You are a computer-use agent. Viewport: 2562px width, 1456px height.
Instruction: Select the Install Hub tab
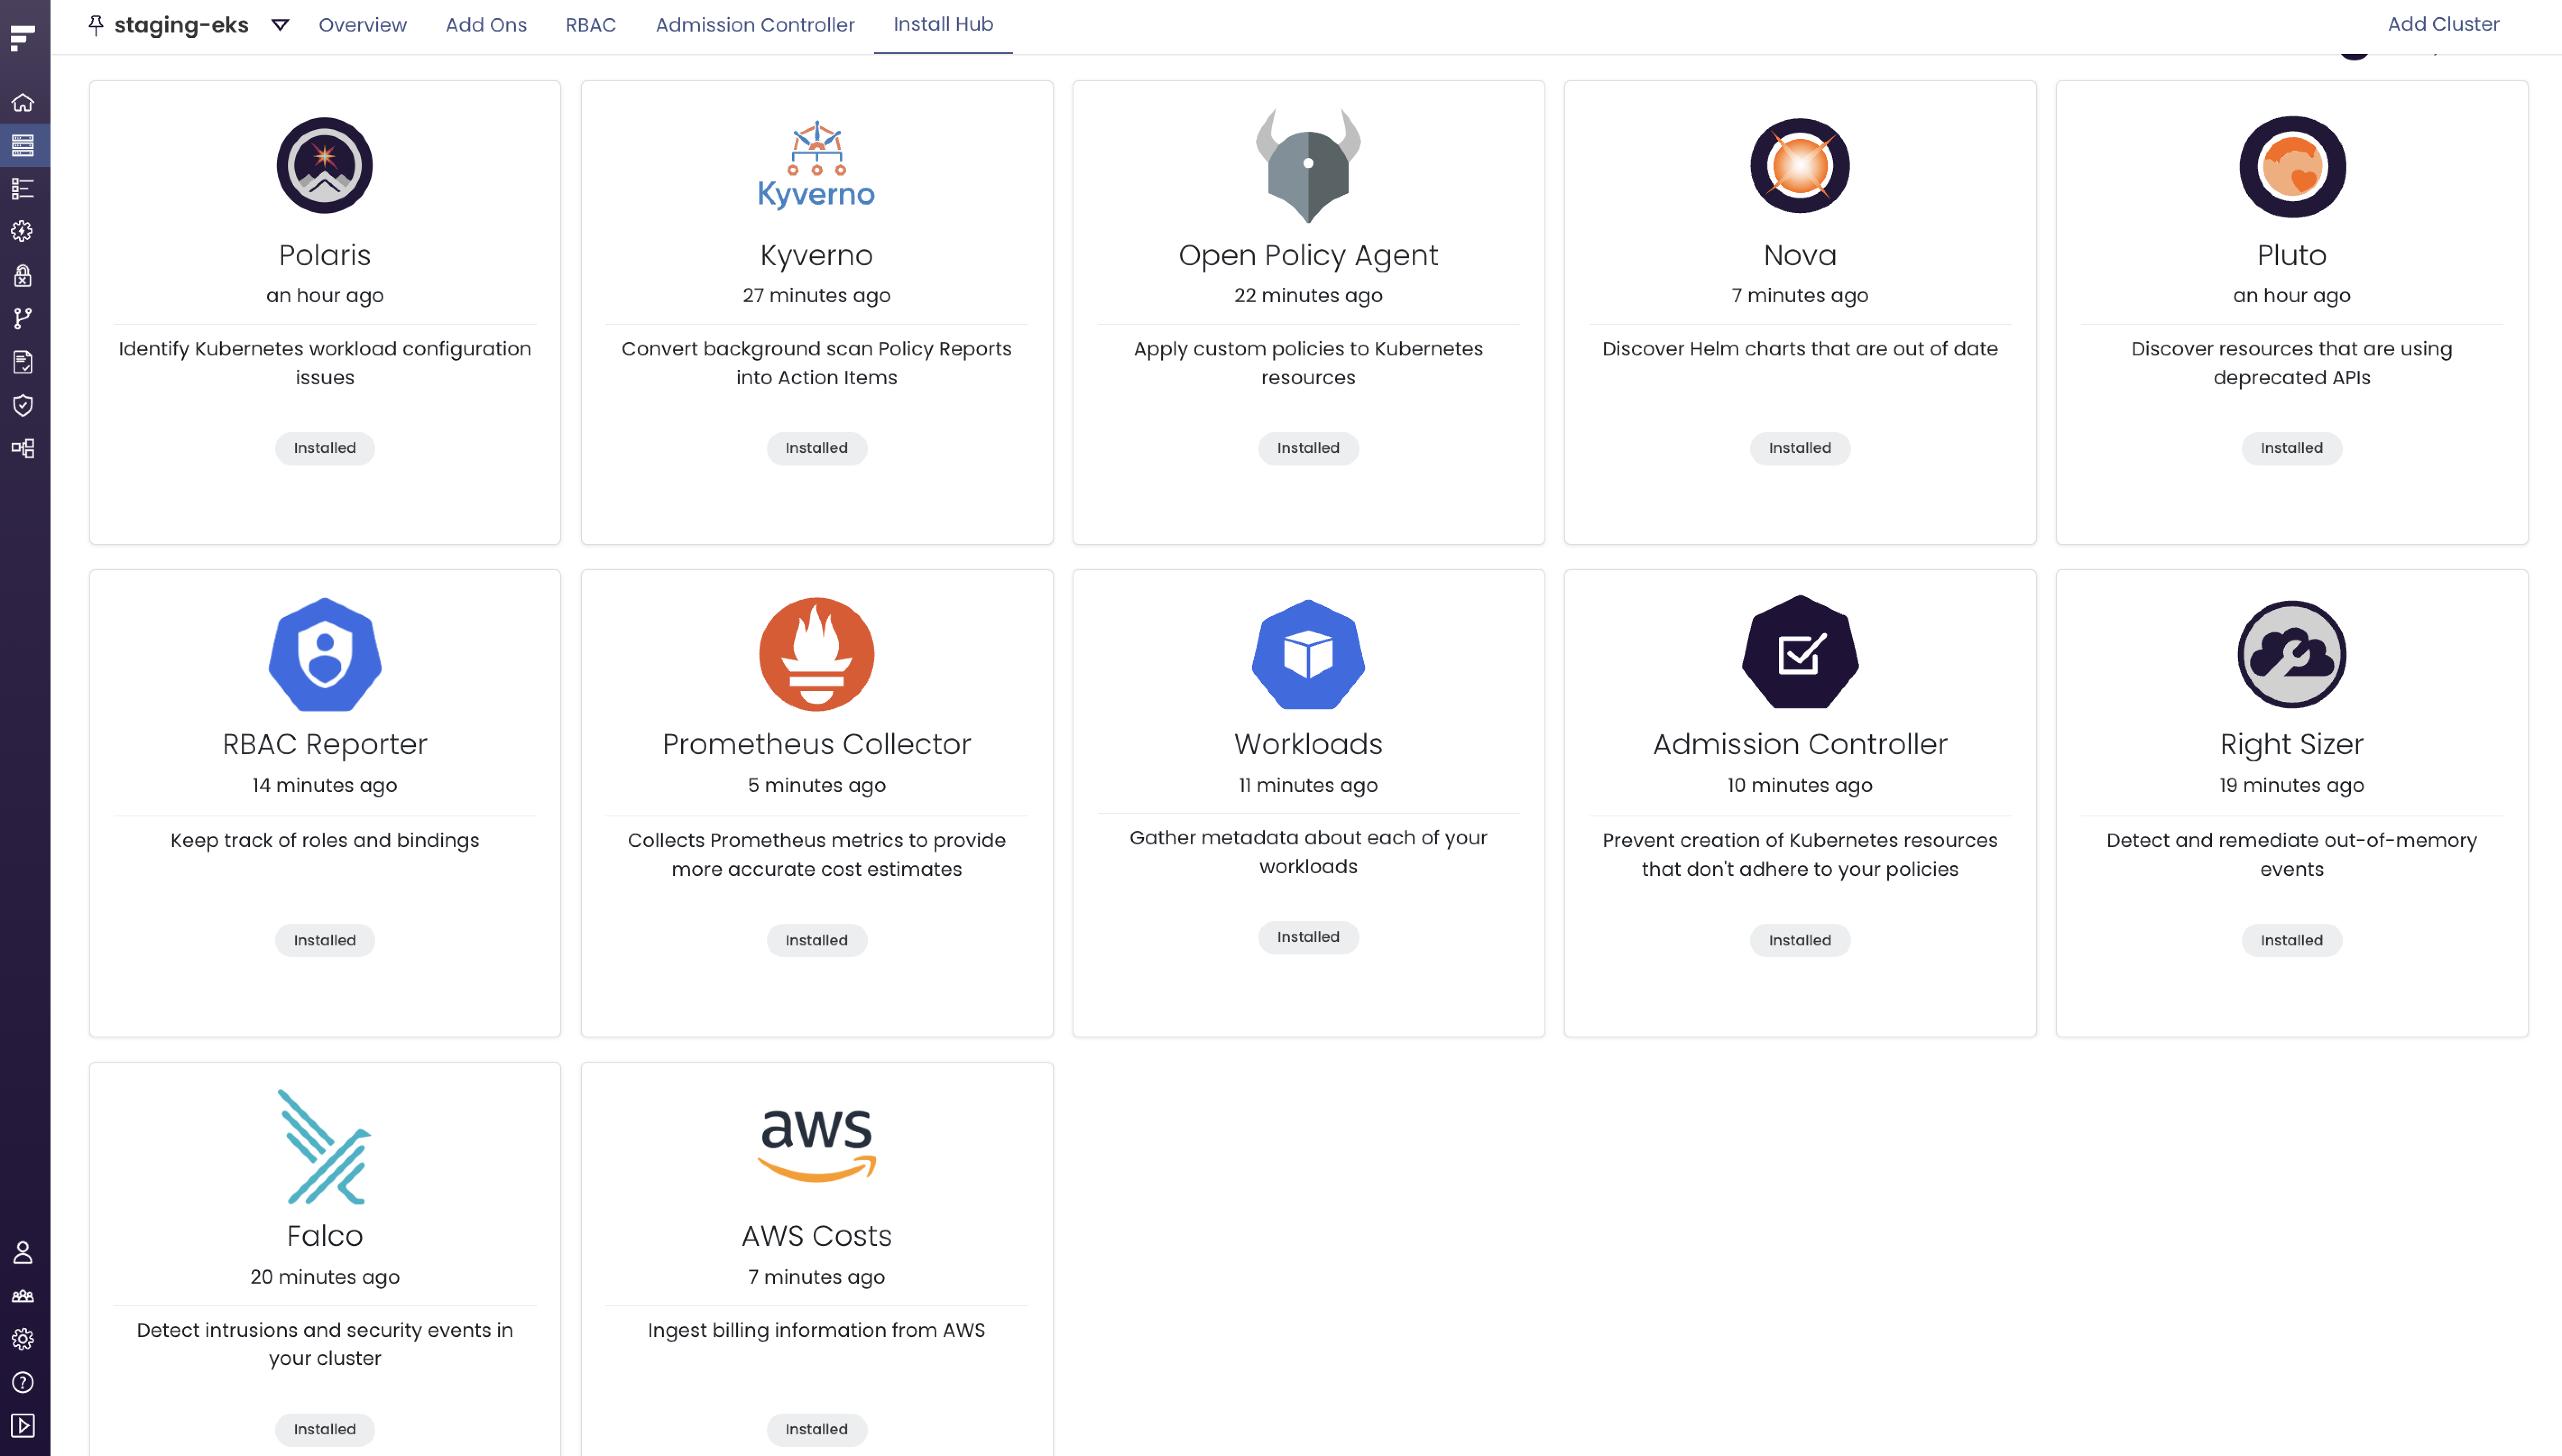[x=943, y=25]
